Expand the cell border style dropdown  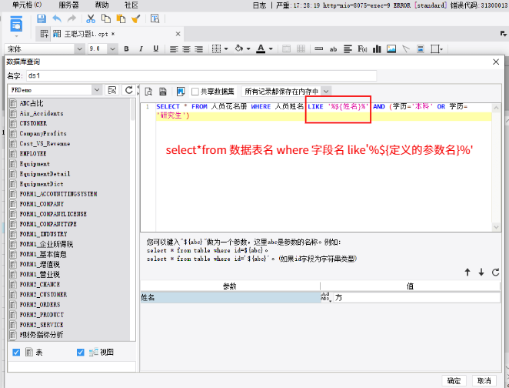(x=226, y=49)
